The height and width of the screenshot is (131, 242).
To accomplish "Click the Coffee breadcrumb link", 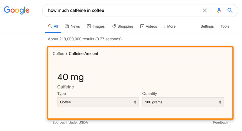I will coord(58,53).
